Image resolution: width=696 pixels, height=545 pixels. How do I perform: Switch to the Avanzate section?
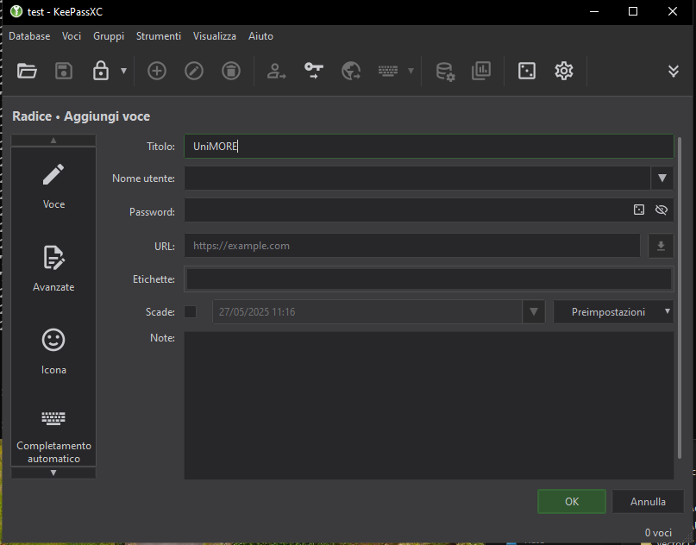pyautogui.click(x=53, y=268)
